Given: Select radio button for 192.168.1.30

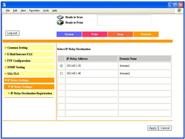Looking at the screenshot, I should 61,66.
